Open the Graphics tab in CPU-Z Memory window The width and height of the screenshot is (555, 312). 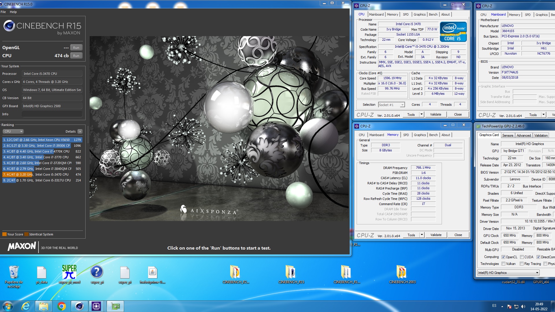pyautogui.click(x=420, y=135)
